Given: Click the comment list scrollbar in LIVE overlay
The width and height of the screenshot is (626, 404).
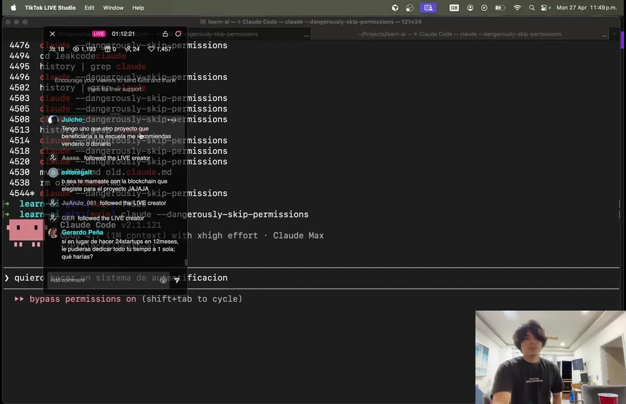Looking at the screenshot, I should 185,262.
